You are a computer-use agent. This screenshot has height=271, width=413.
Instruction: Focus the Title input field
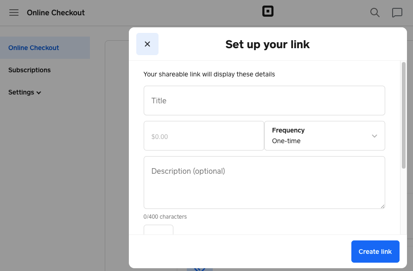click(x=264, y=101)
